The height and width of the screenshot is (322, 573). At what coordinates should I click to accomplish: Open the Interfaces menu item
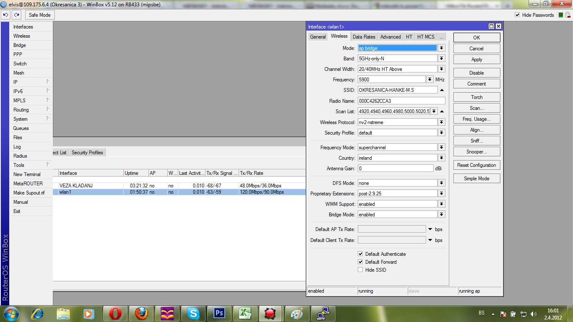tap(31, 27)
